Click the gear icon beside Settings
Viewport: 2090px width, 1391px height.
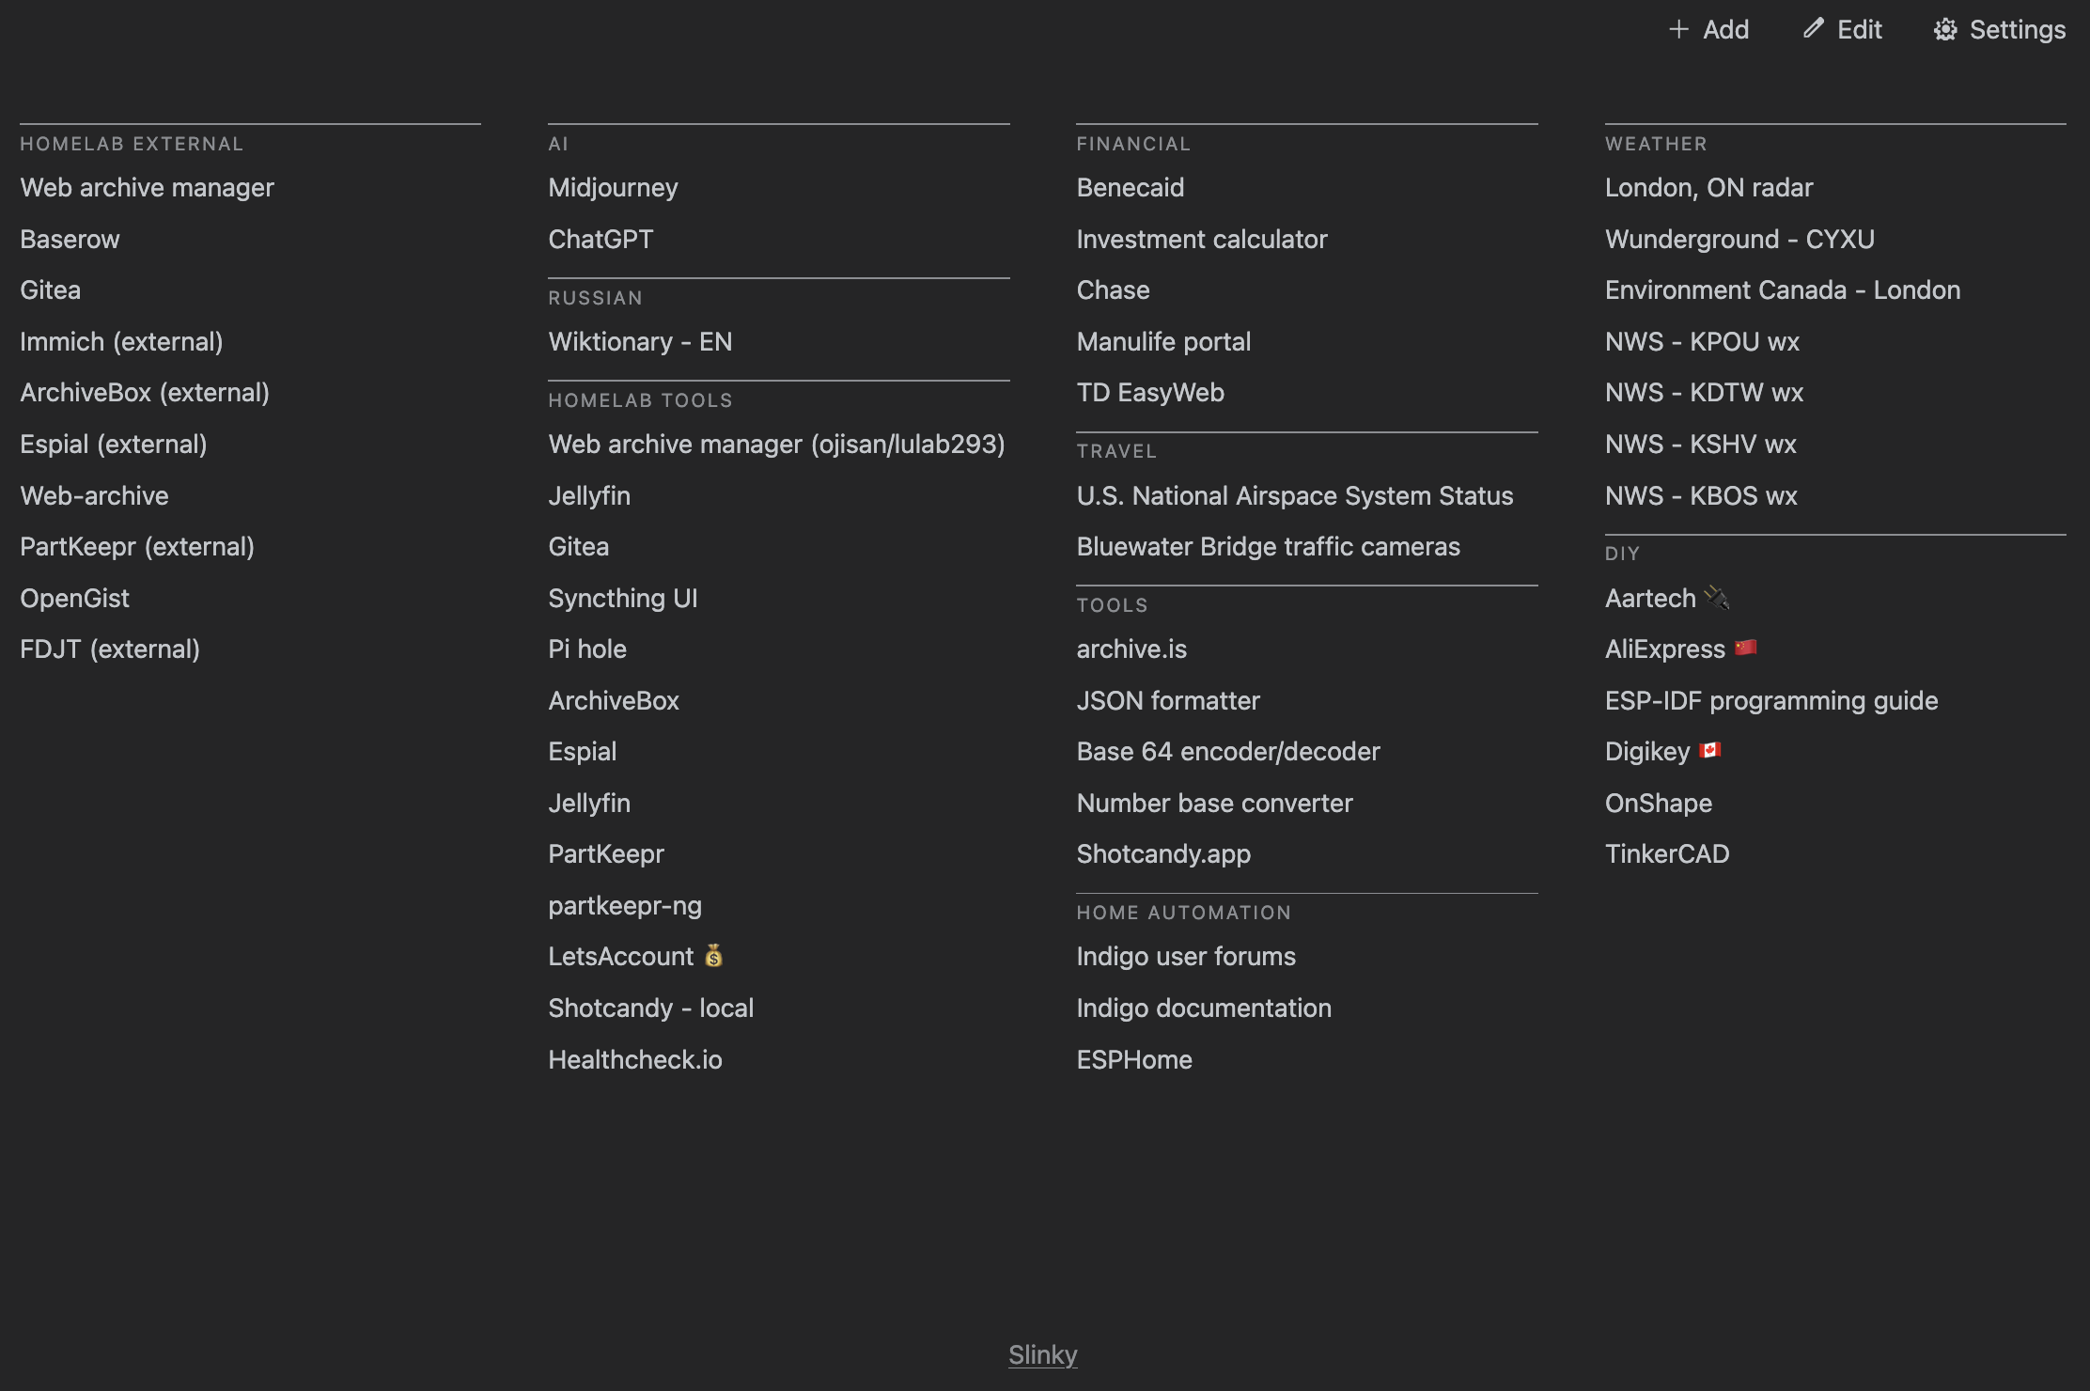pos(1945,30)
